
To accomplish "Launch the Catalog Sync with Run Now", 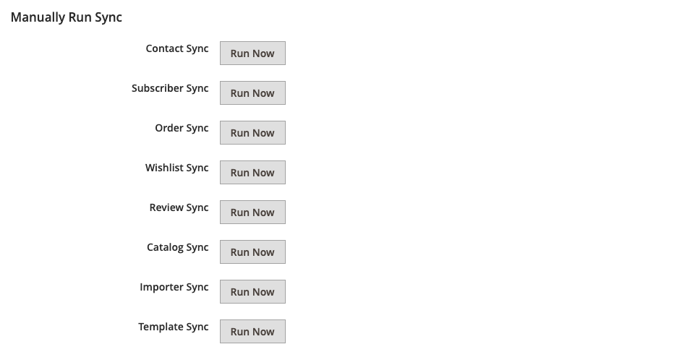I will 252,252.
